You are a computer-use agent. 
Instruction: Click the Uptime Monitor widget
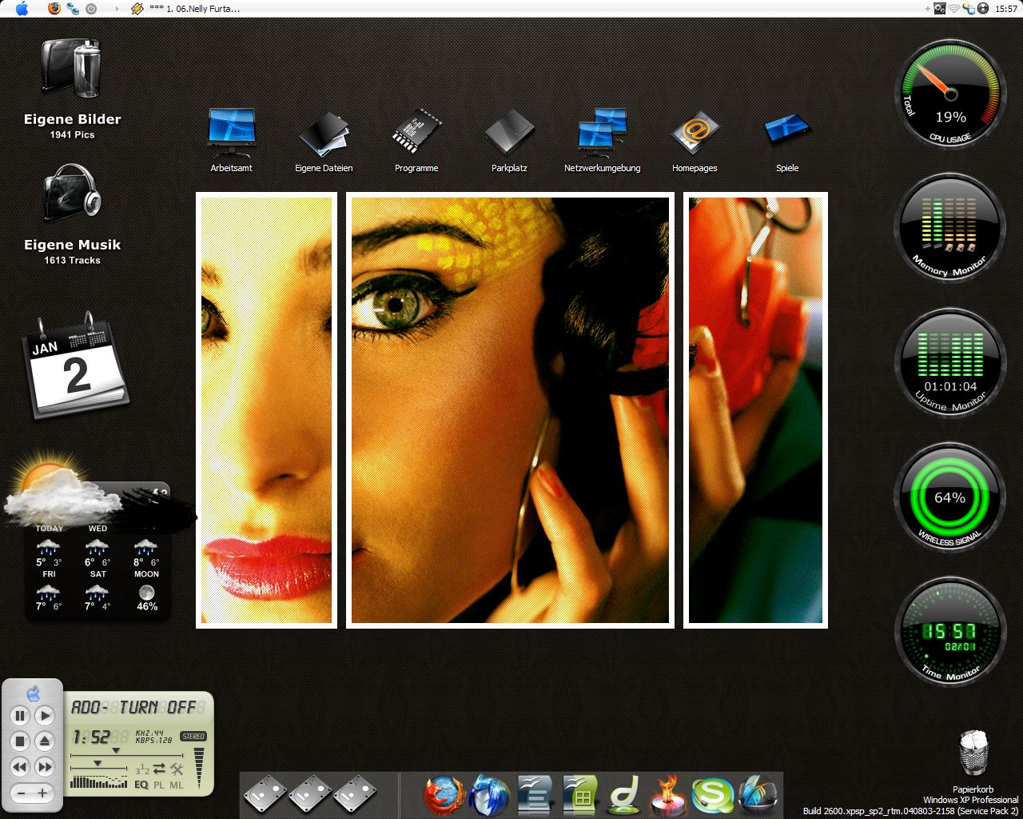950,363
